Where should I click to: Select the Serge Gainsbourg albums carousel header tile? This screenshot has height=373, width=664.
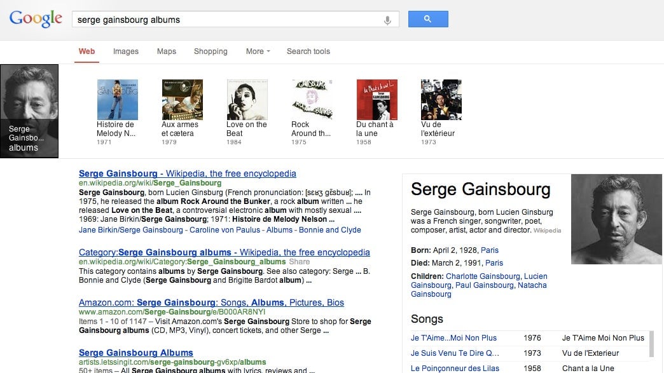point(29,111)
